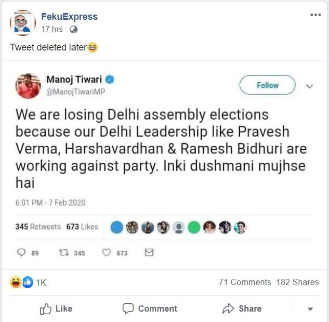Click the envelope direct message icon
329x322 pixels.
[149, 252]
